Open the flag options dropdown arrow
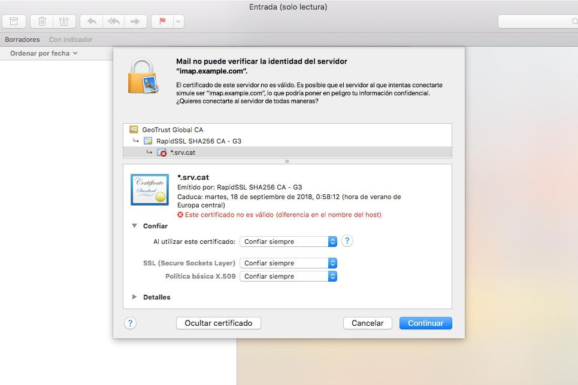This screenshot has height=385, width=578. [x=178, y=22]
